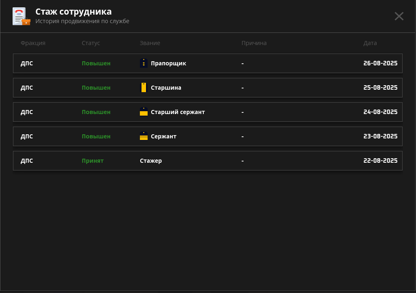Click the Стажер rank text

pyautogui.click(x=151, y=161)
